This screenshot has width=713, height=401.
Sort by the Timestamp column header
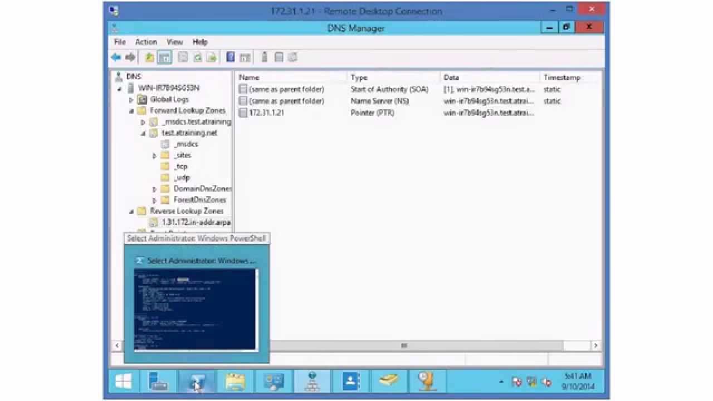[x=571, y=77]
